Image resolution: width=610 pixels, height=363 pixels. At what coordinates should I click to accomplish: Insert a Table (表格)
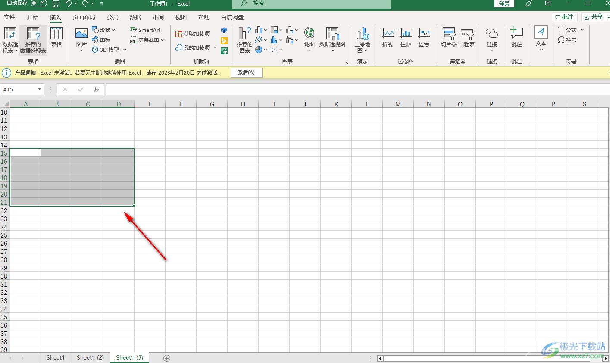tap(56, 37)
